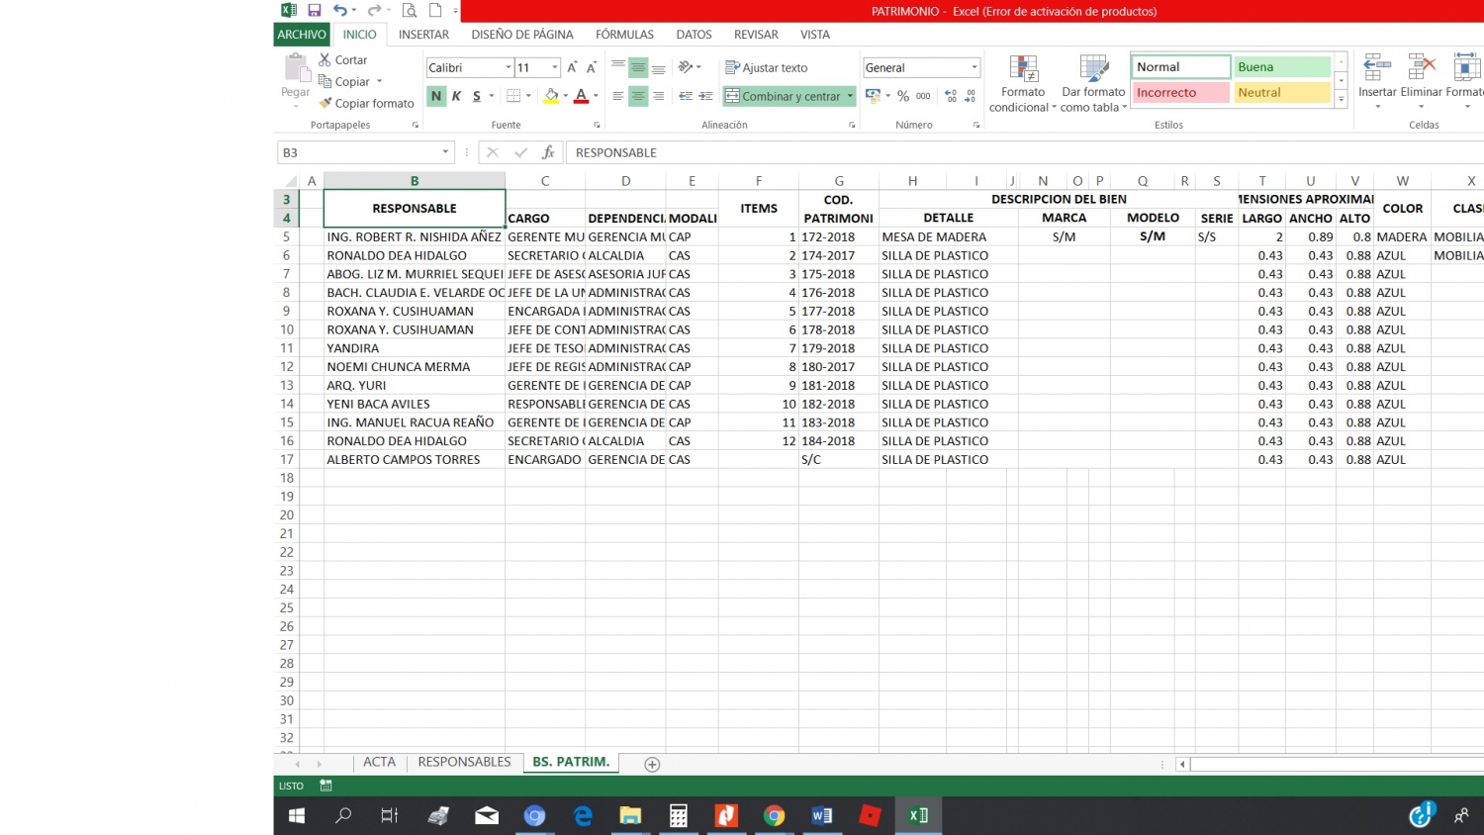Align cell text left
Image resolution: width=1484 pixels, height=835 pixels.
[618, 96]
